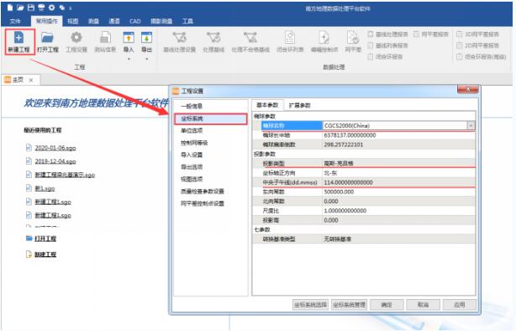Switch to the 视图 ribbon tab
The width and height of the screenshot is (516, 331).
(73, 21)
